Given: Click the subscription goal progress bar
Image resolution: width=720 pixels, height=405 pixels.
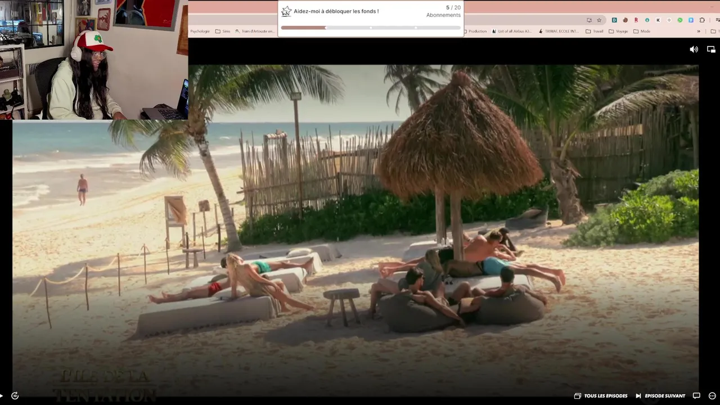Looking at the screenshot, I should click(x=371, y=28).
